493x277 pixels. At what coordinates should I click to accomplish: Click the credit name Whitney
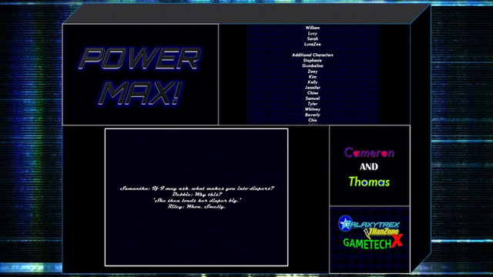(x=313, y=109)
